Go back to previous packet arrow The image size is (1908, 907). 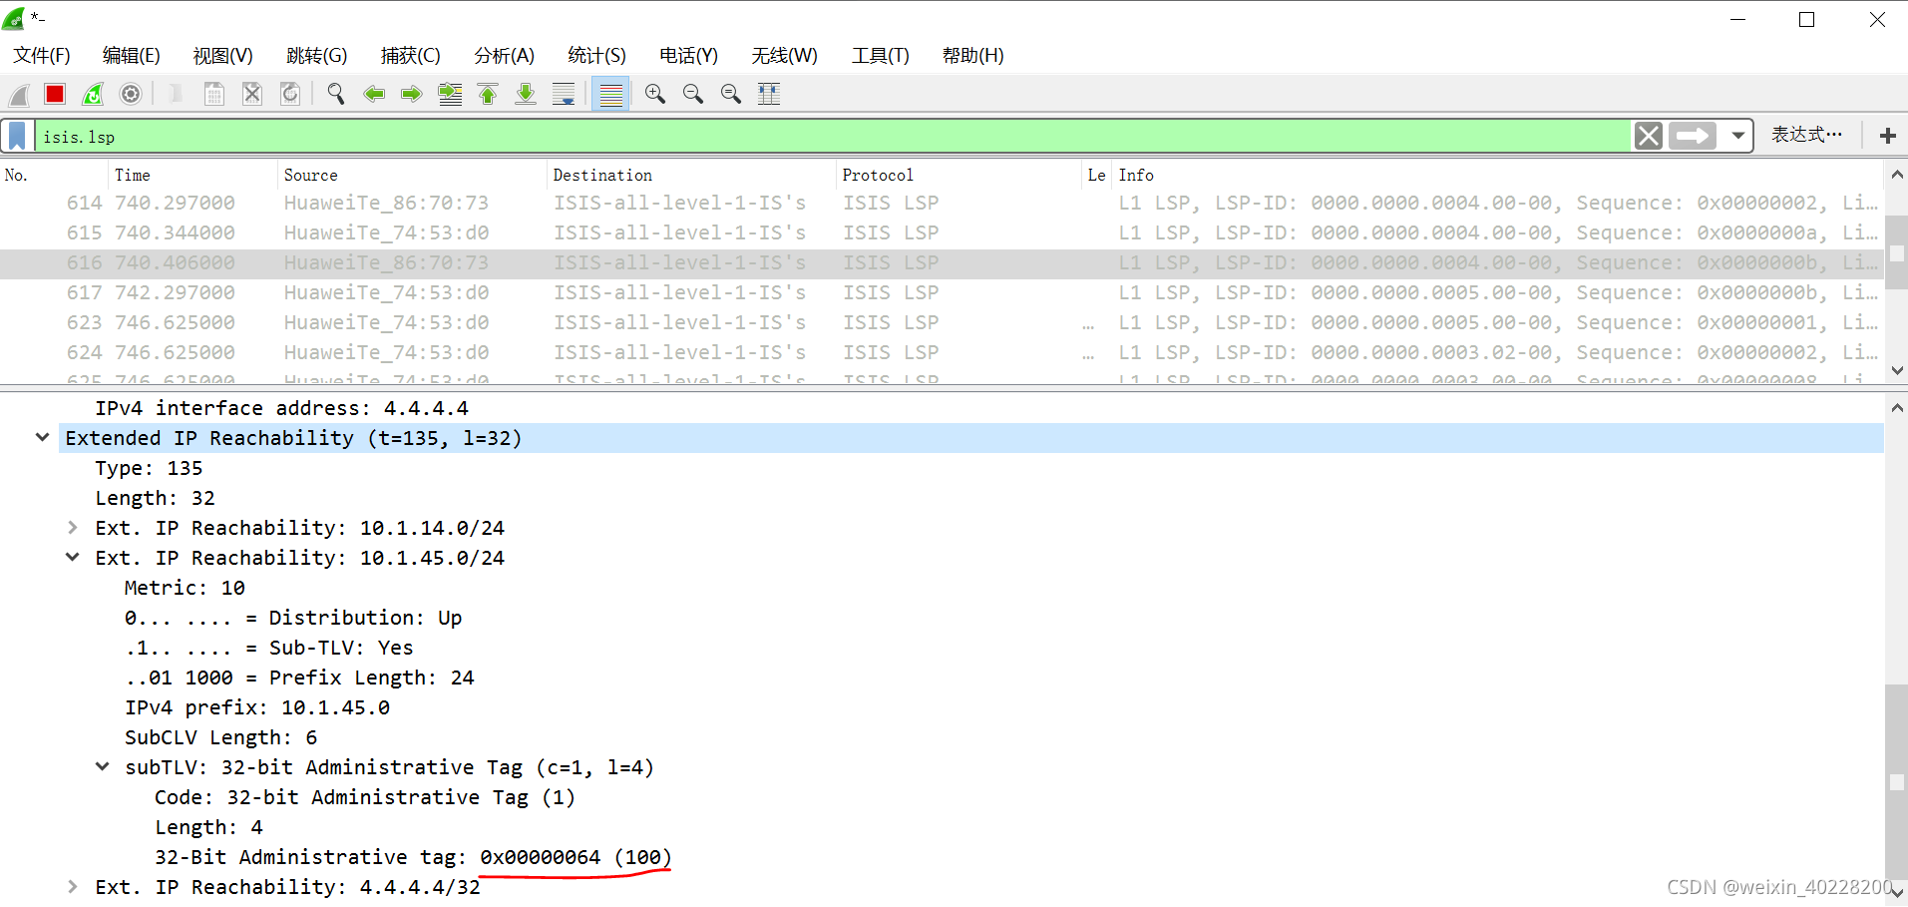374,95
